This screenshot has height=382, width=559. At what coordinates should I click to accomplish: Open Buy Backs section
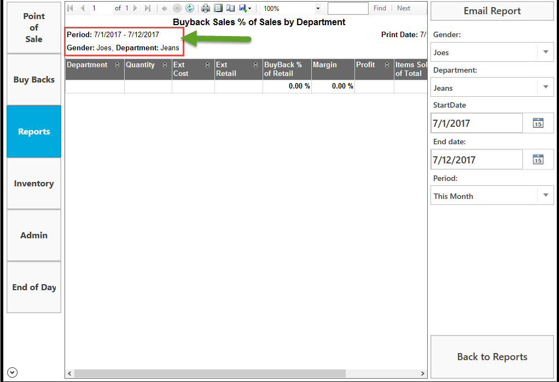[34, 79]
